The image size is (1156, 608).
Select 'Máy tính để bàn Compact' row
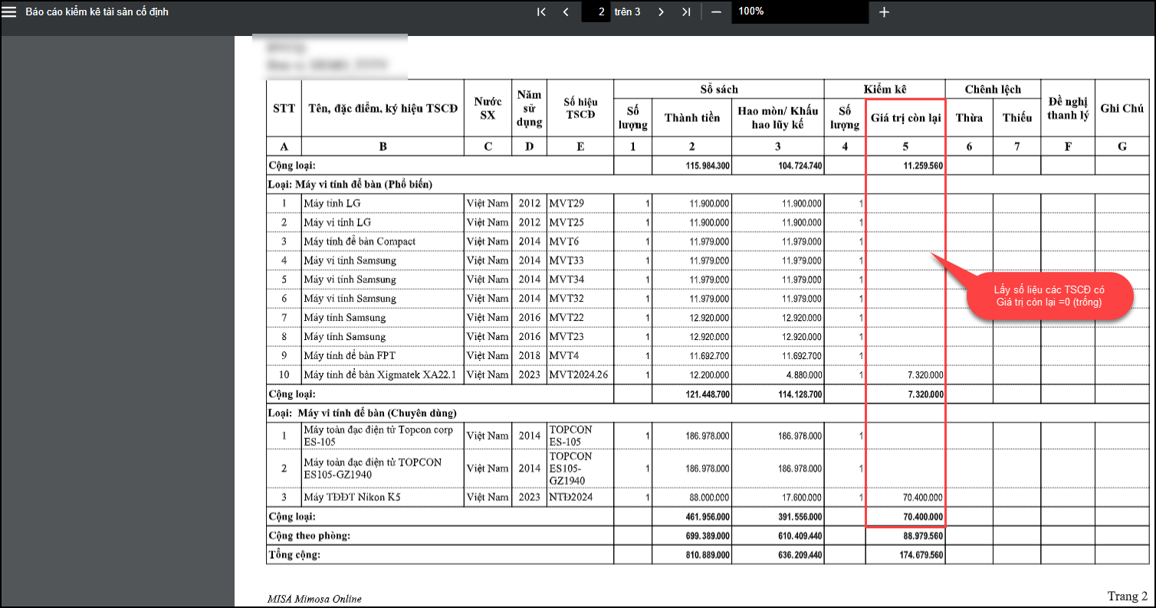(x=708, y=241)
